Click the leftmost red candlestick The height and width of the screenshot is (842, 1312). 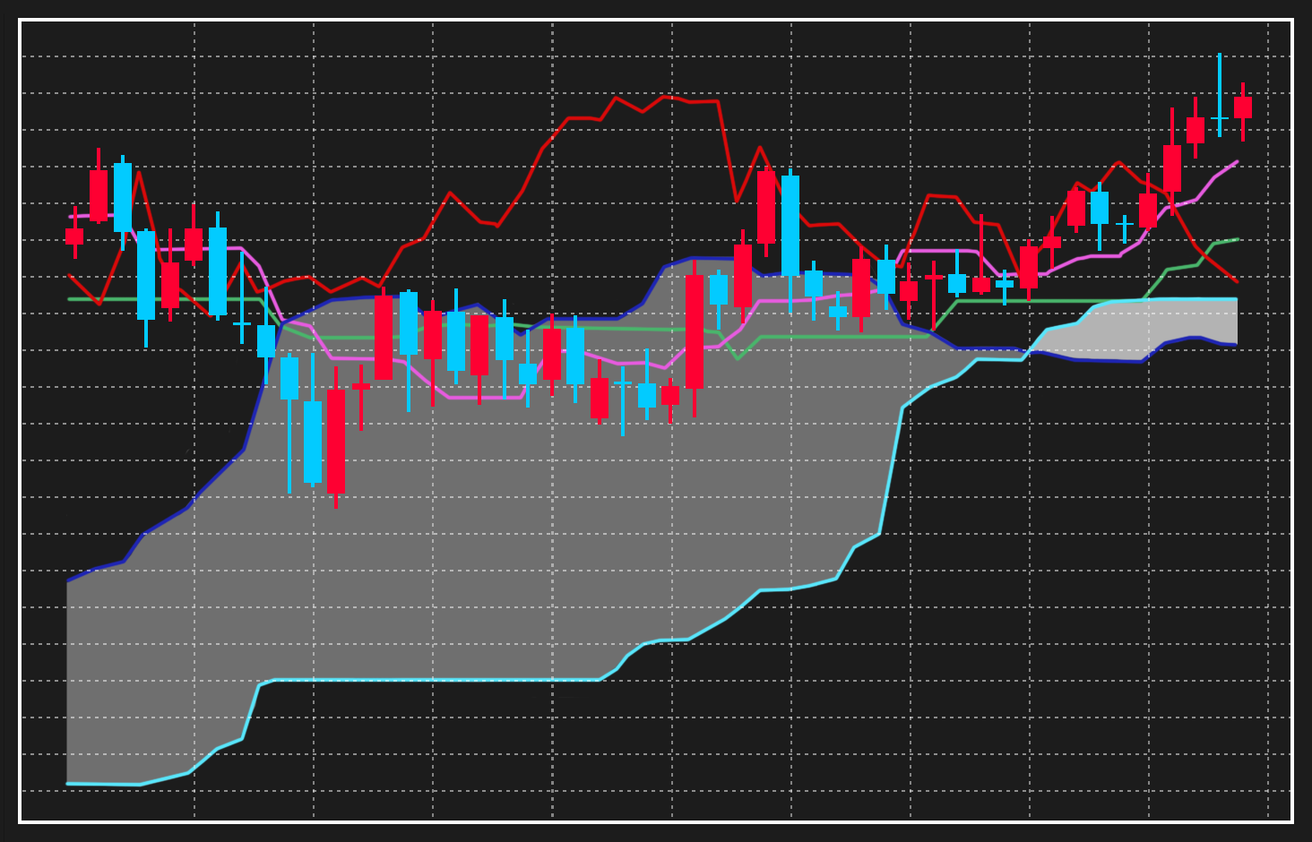tap(74, 236)
